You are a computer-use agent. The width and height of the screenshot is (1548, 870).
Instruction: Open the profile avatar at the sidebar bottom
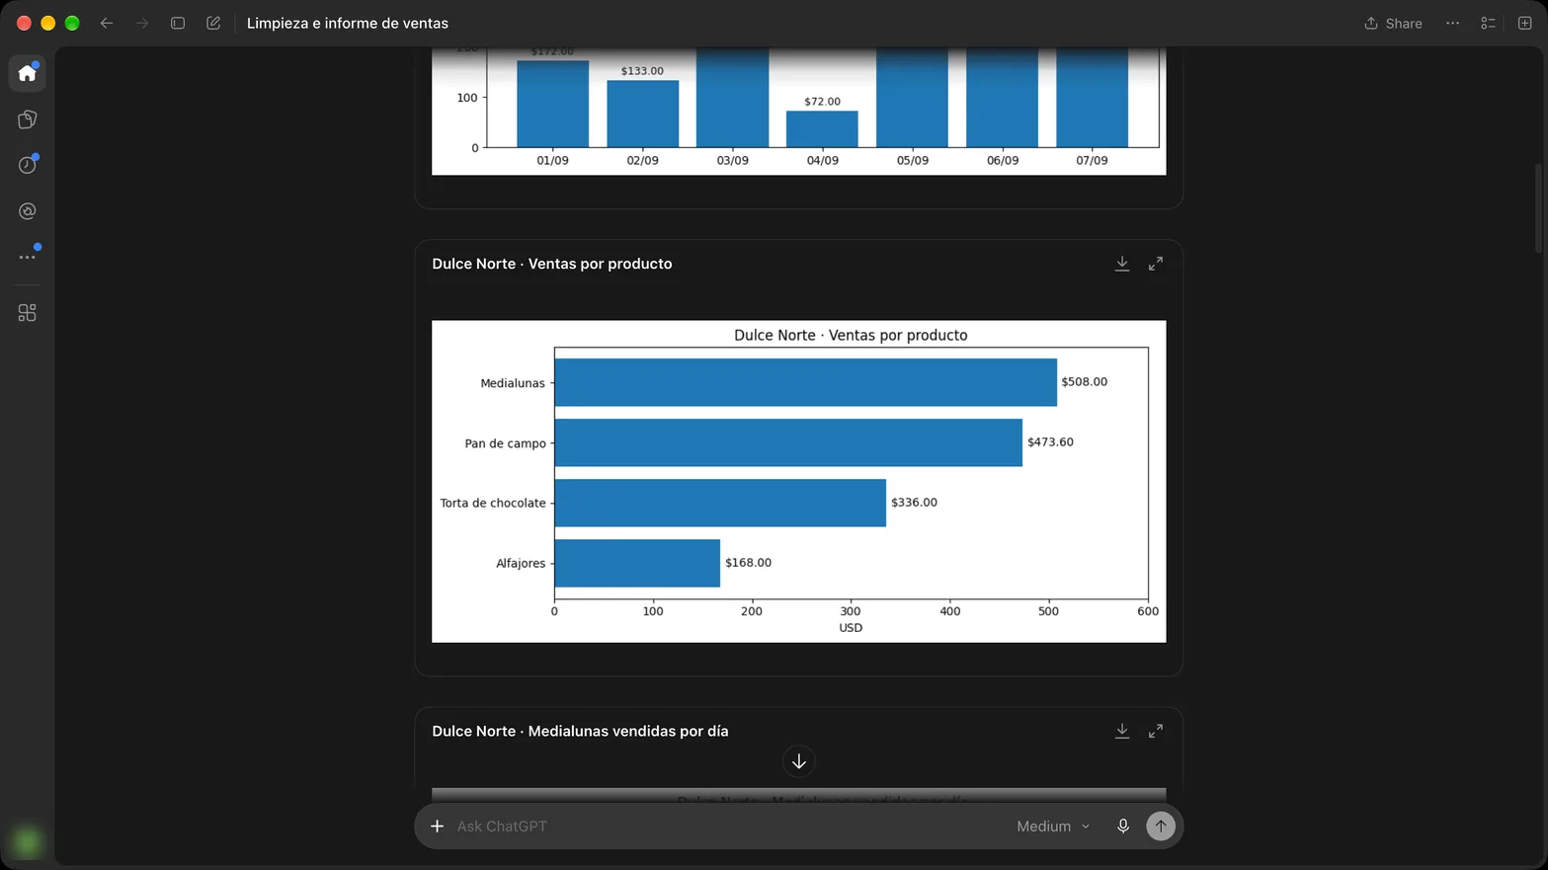[x=28, y=841]
